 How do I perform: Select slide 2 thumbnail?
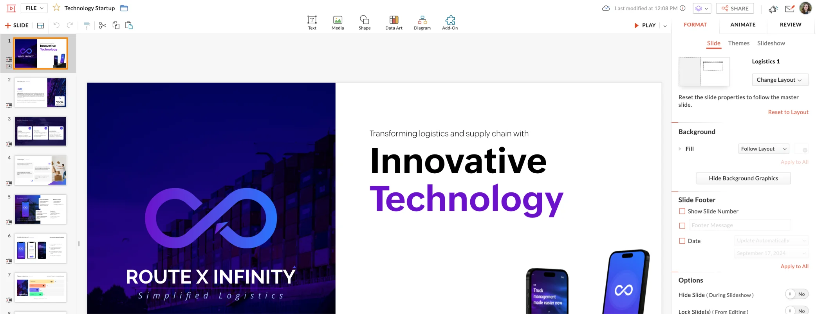[40, 92]
